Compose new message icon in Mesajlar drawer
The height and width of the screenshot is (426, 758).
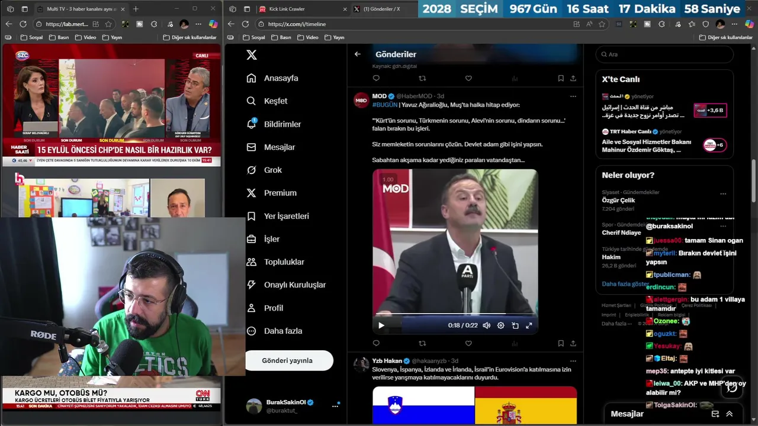point(715,414)
